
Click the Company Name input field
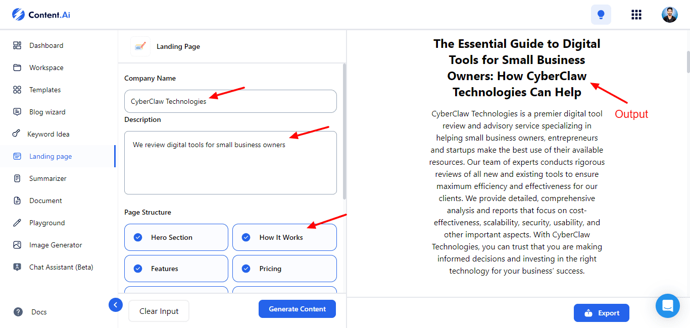[x=230, y=101]
